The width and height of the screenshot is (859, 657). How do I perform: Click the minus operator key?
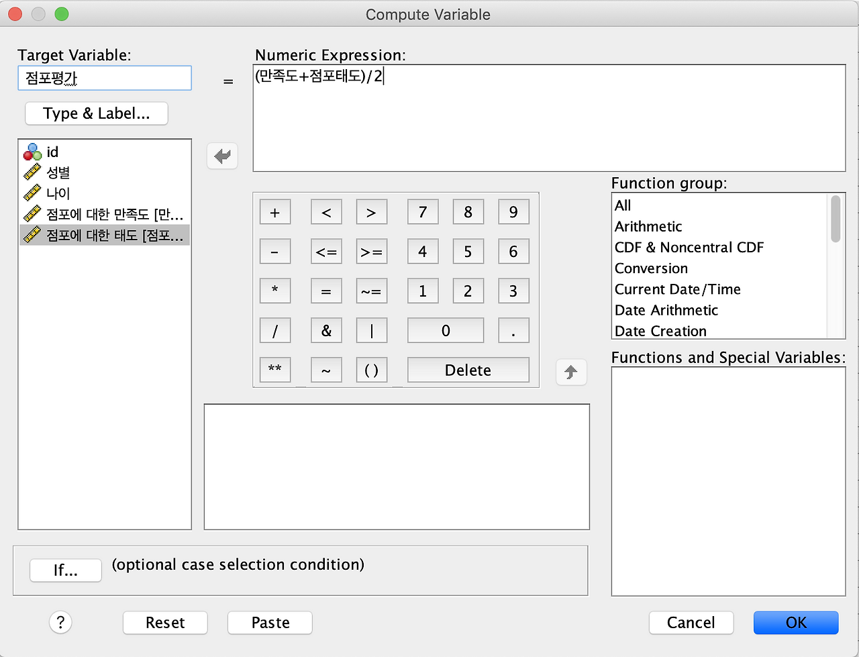274,252
